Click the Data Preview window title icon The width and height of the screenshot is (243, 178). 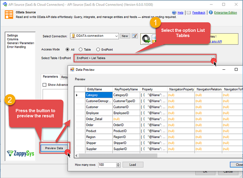point(72,70)
